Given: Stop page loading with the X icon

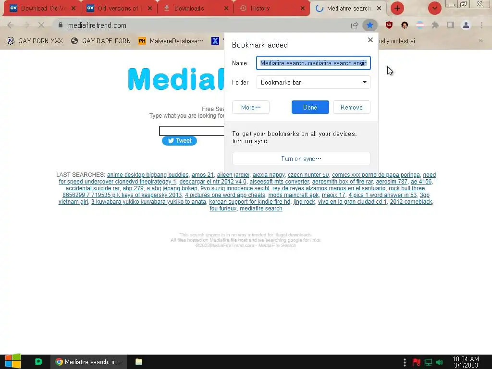Looking at the screenshot, I should click(x=41, y=25).
